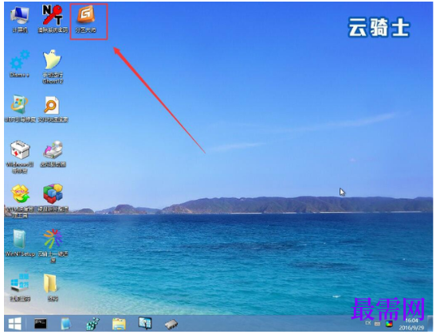Open the yellow folder on the desktop

point(52,287)
